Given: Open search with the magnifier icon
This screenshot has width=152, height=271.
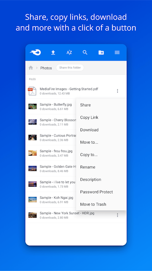Looking at the screenshot, I should (85, 52).
